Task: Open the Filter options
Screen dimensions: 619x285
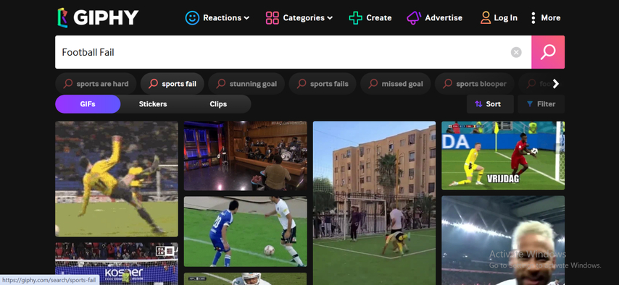Action: coord(541,104)
